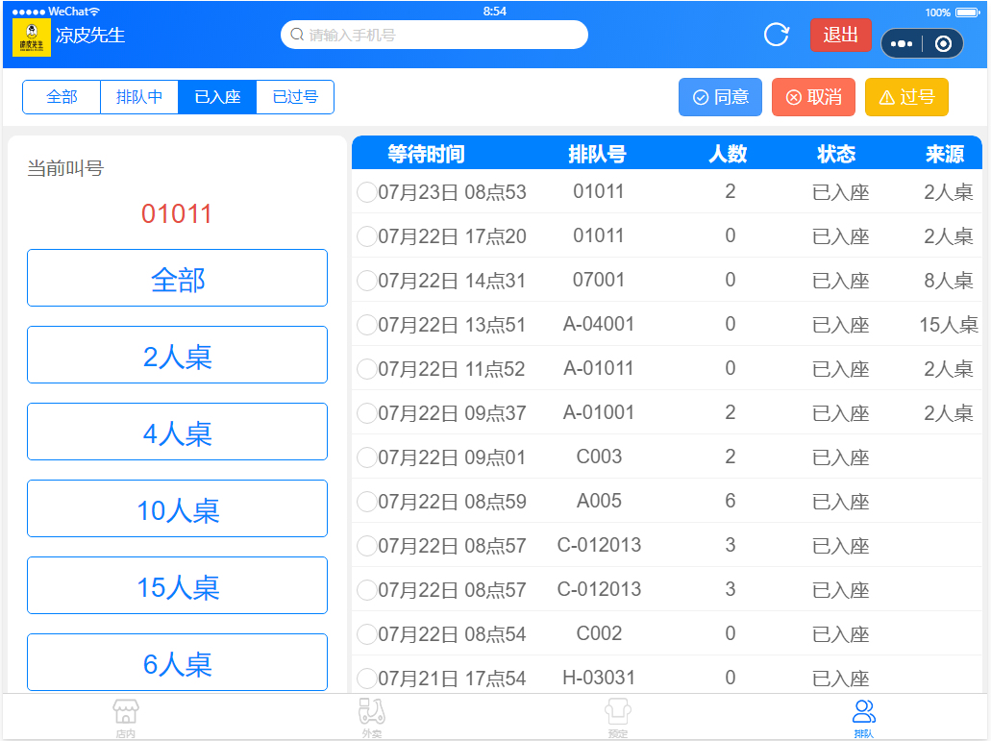Screen dimensions: 991x741
Task: Click the 8人桌 source cell
Action: coord(948,281)
